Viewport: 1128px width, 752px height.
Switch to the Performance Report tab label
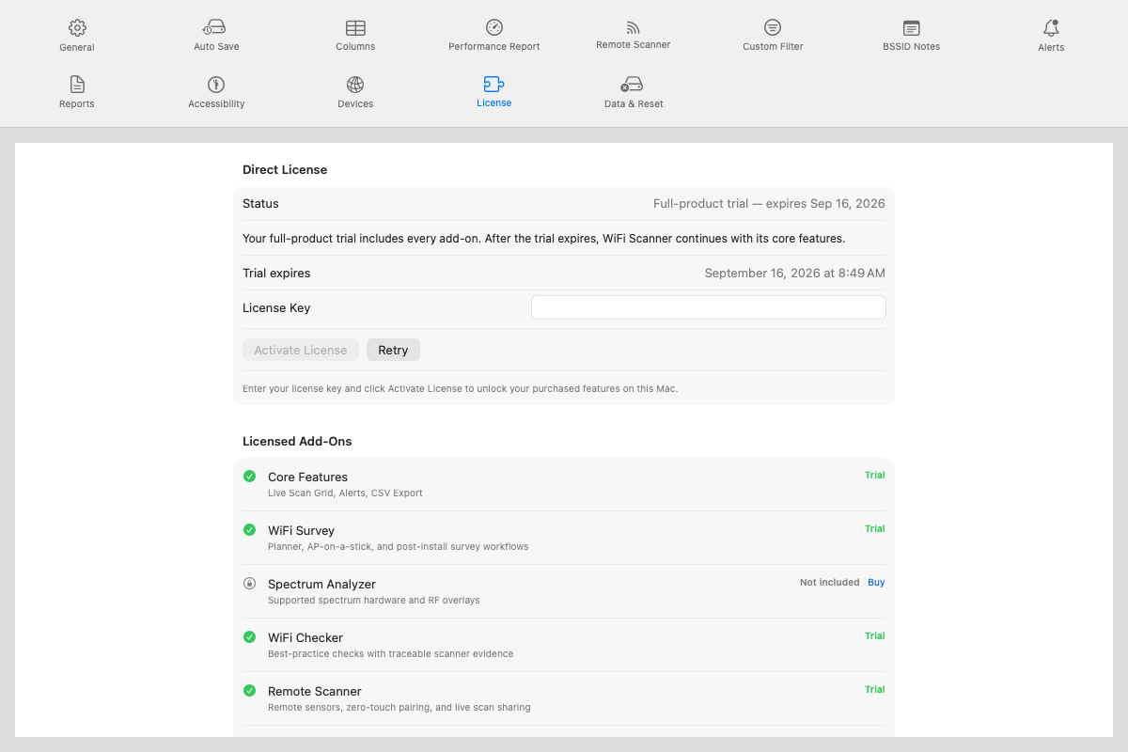(x=494, y=47)
